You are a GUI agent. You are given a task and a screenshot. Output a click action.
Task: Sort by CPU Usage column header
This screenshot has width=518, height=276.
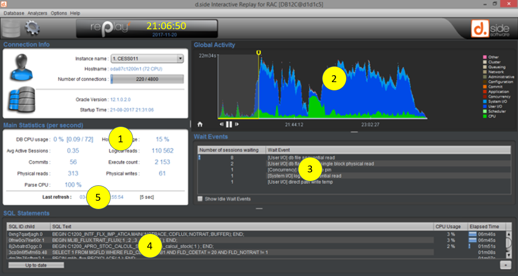pos(450,226)
